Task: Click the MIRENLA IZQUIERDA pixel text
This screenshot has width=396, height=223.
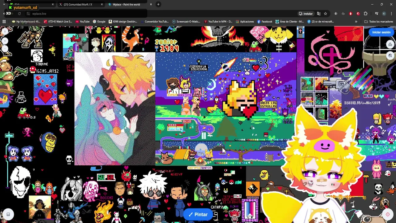Action: (x=198, y=67)
